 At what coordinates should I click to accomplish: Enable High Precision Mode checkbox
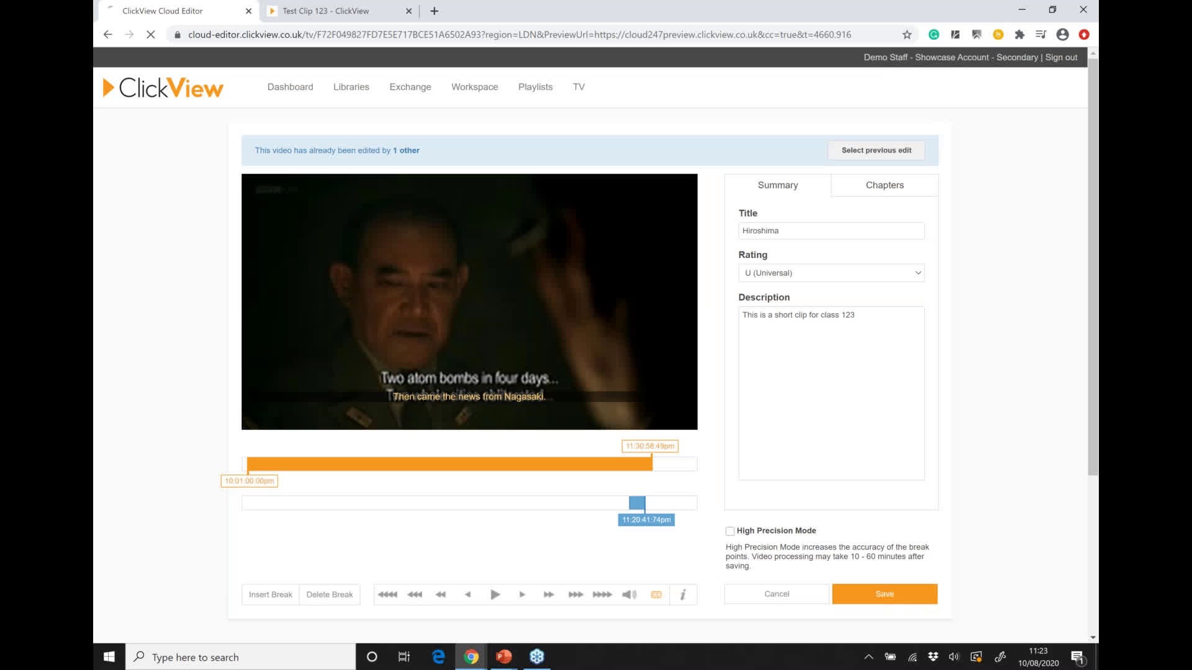point(730,531)
